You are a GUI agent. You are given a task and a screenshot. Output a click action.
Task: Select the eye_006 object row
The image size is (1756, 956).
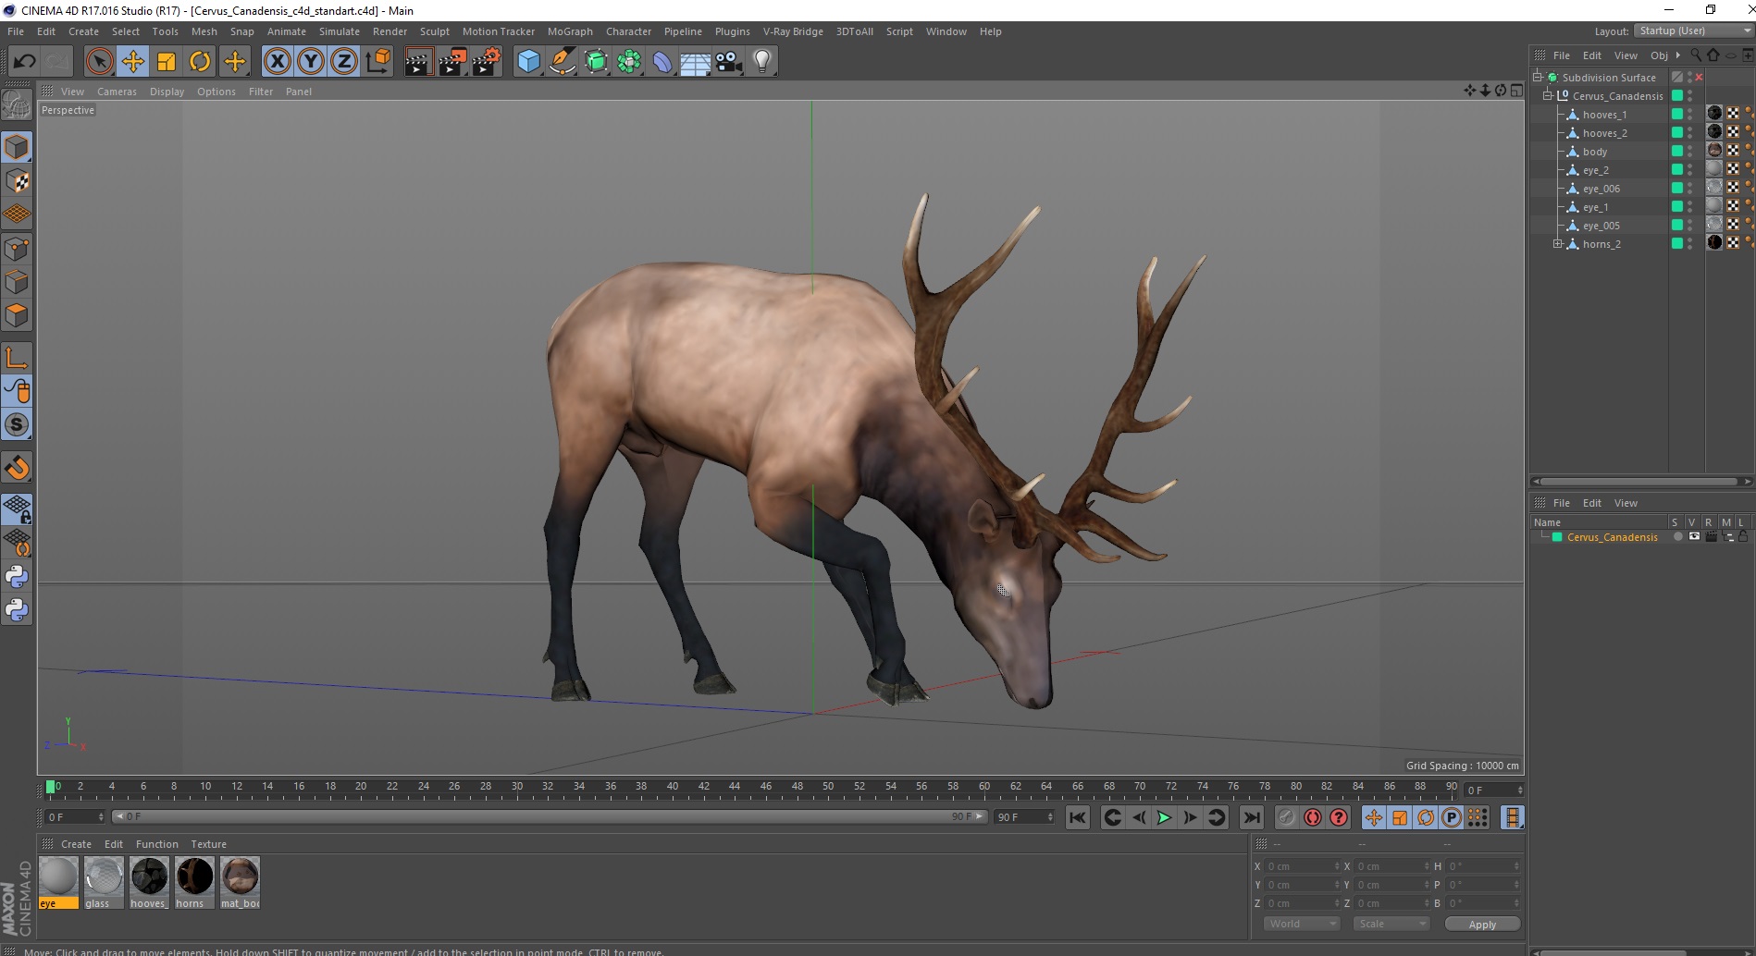coord(1601,189)
